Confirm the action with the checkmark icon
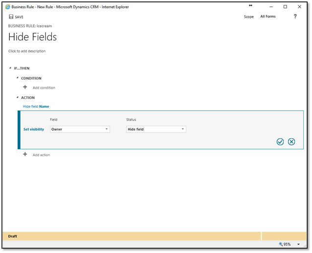This screenshot has height=253, width=312. (x=280, y=141)
